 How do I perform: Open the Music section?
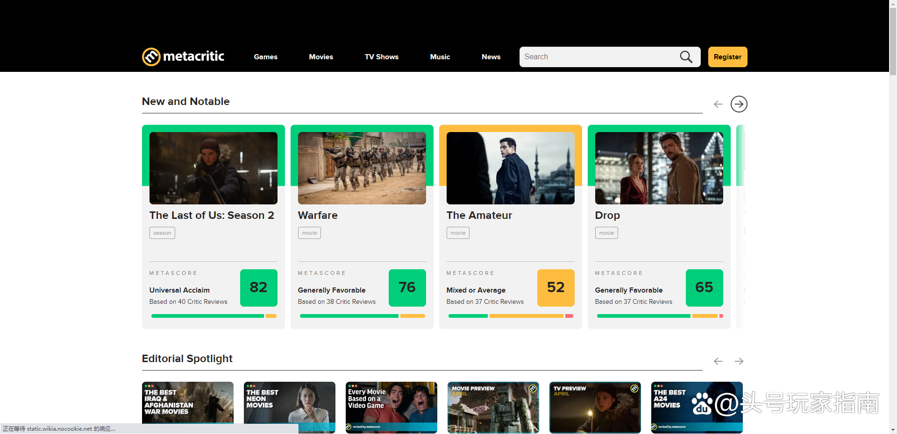pos(440,57)
